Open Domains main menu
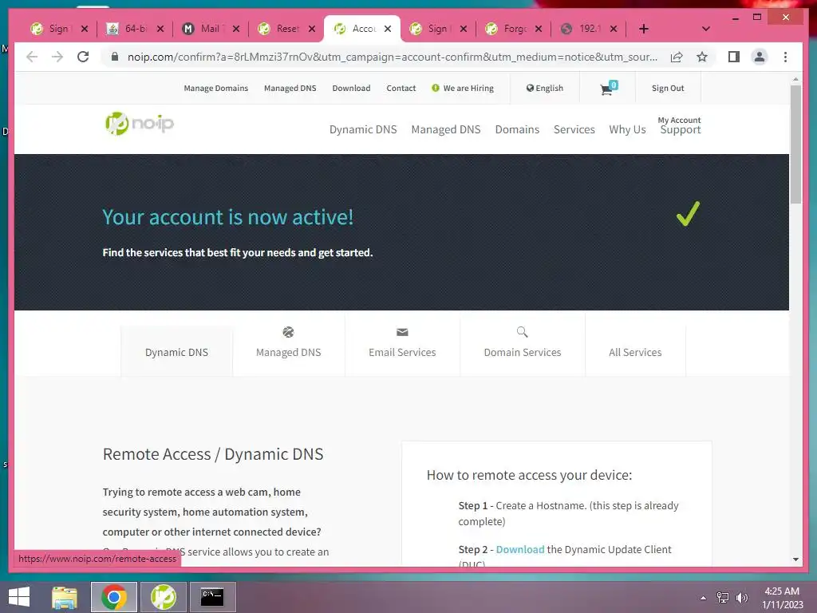The width and height of the screenshot is (817, 613). [517, 129]
